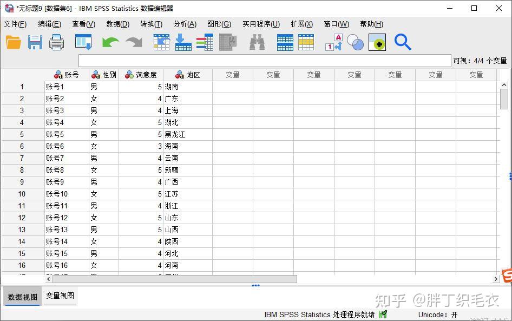
Task: Select the 数据视图 tab
Action: point(22,297)
